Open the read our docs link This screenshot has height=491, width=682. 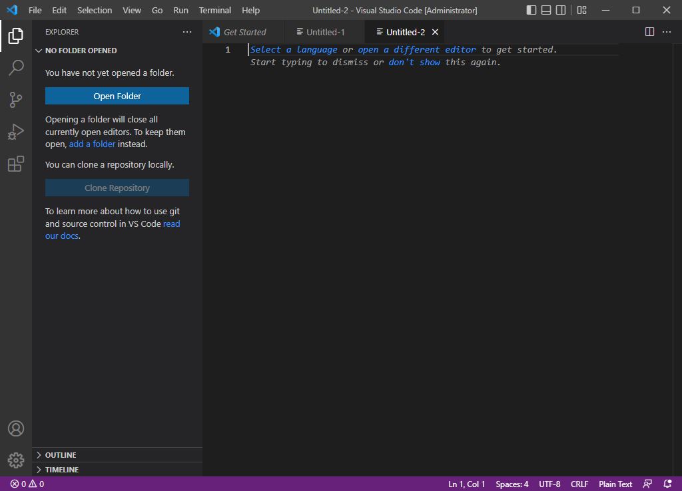[x=113, y=230]
